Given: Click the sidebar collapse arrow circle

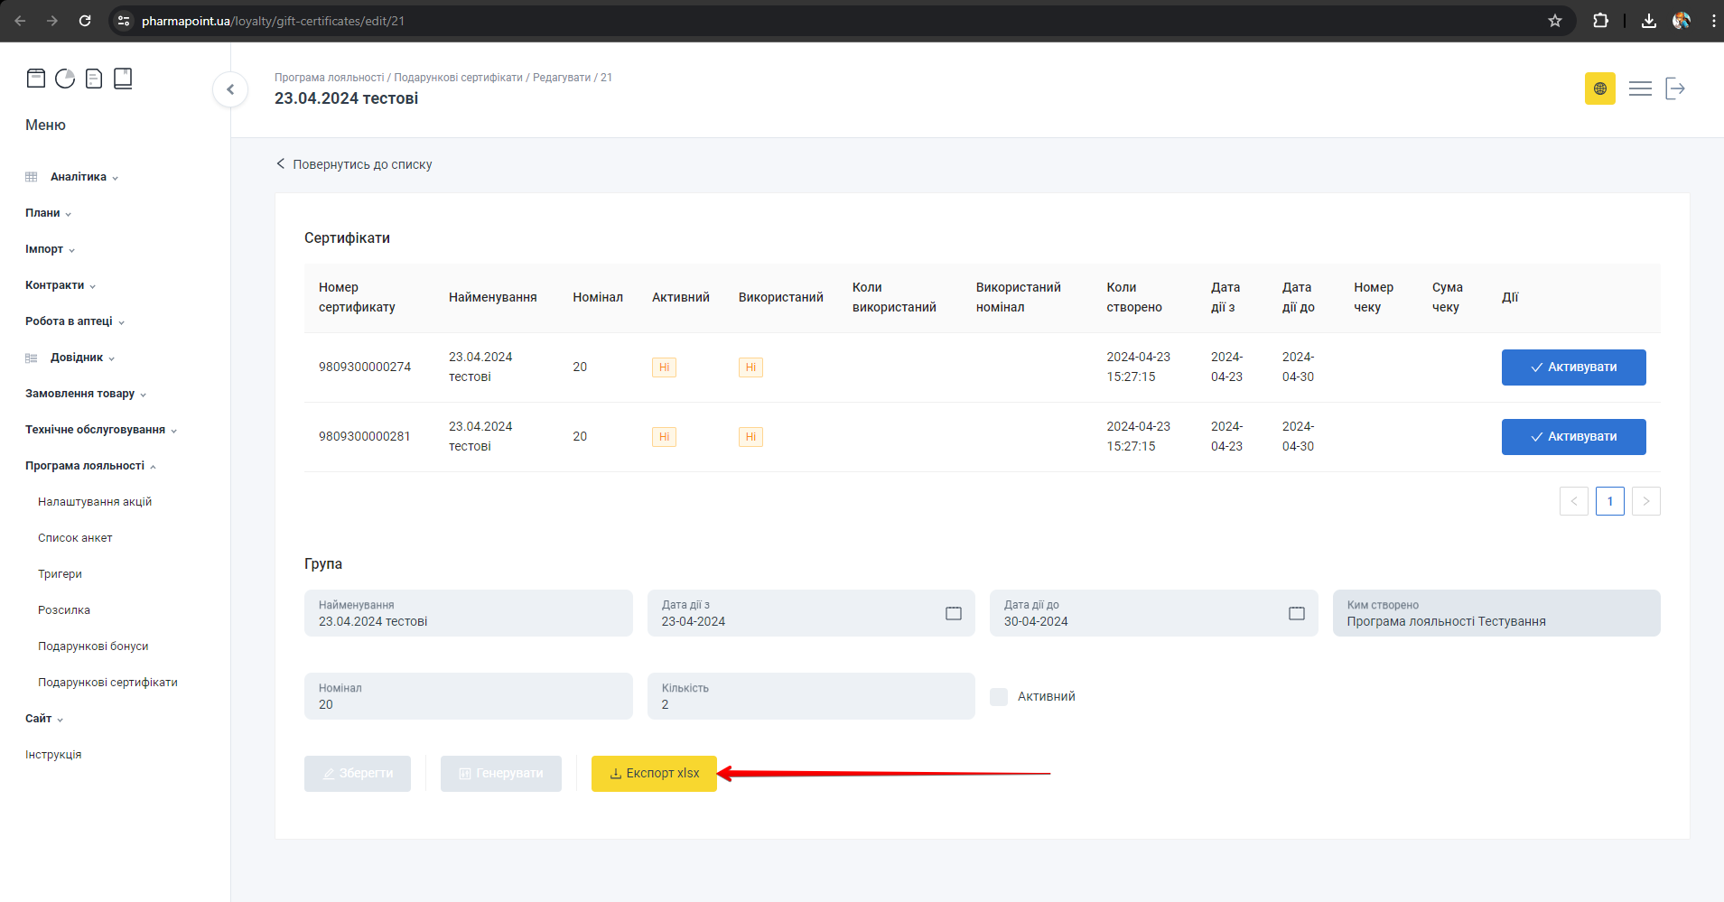Looking at the screenshot, I should (x=230, y=89).
